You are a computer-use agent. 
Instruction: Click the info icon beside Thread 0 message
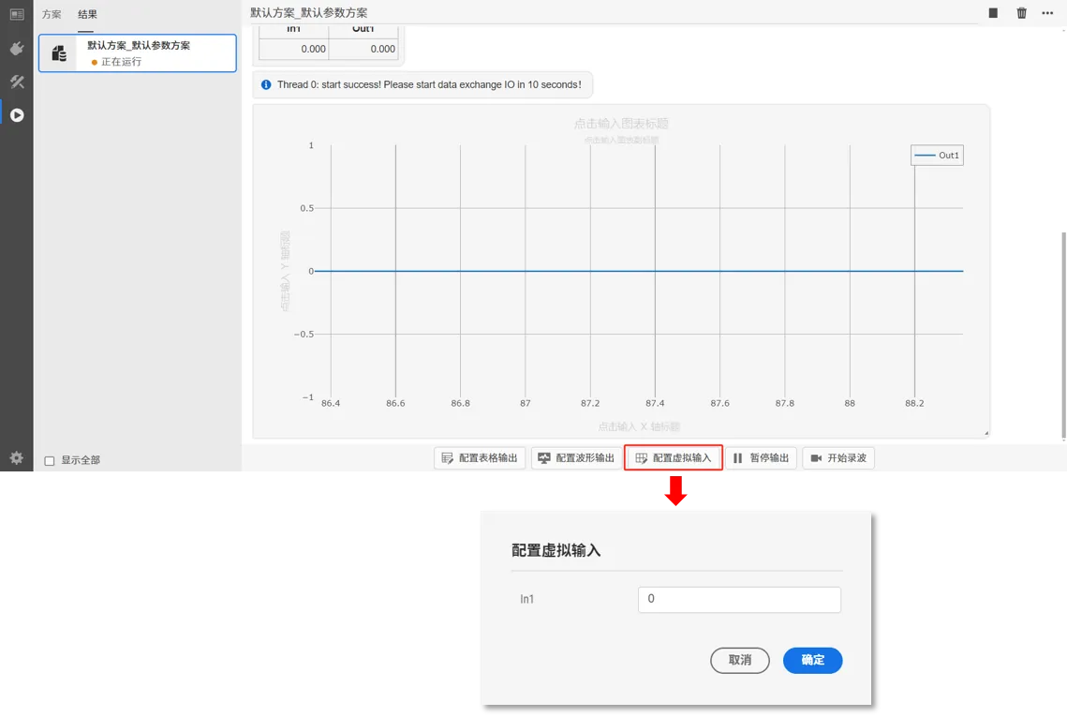[x=266, y=85]
